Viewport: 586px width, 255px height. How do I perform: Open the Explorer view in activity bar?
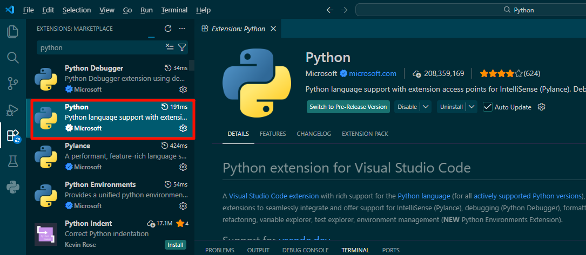13,32
